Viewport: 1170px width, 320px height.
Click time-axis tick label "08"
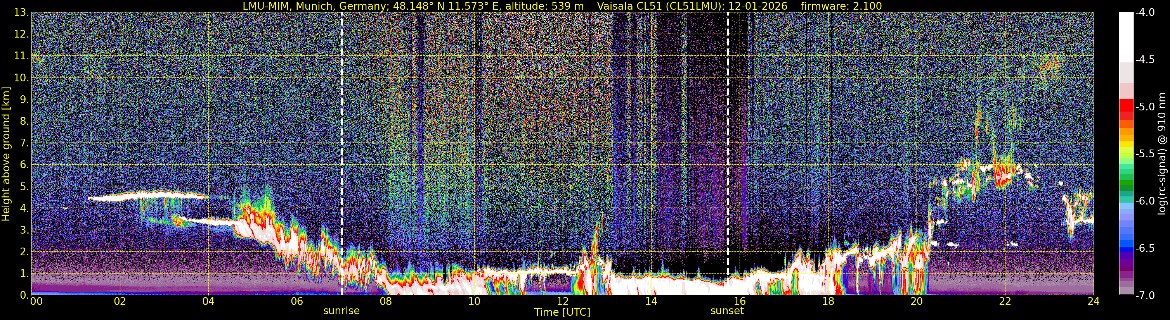click(386, 301)
